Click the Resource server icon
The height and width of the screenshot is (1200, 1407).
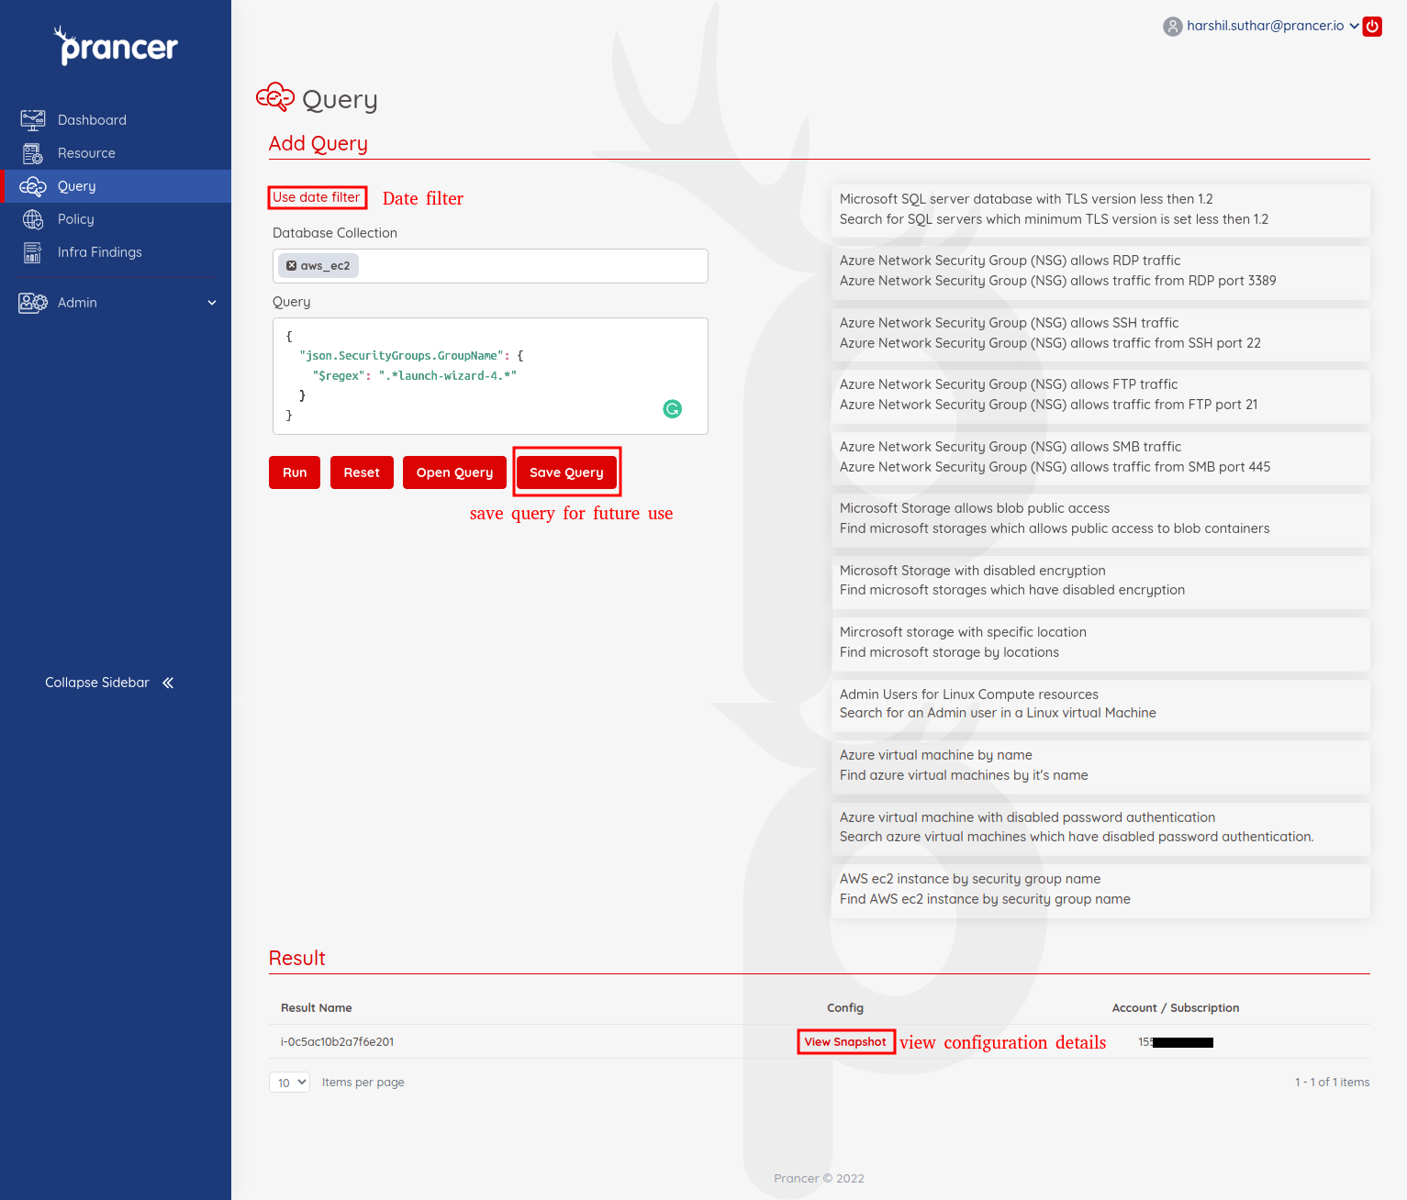[33, 153]
